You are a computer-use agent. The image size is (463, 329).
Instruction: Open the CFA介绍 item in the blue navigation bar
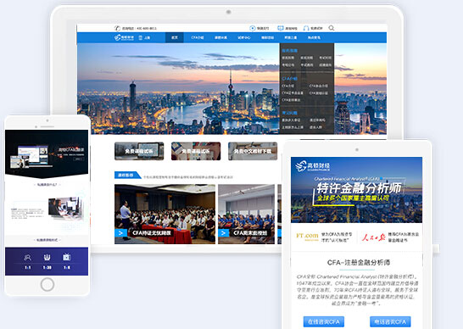[x=198, y=37]
